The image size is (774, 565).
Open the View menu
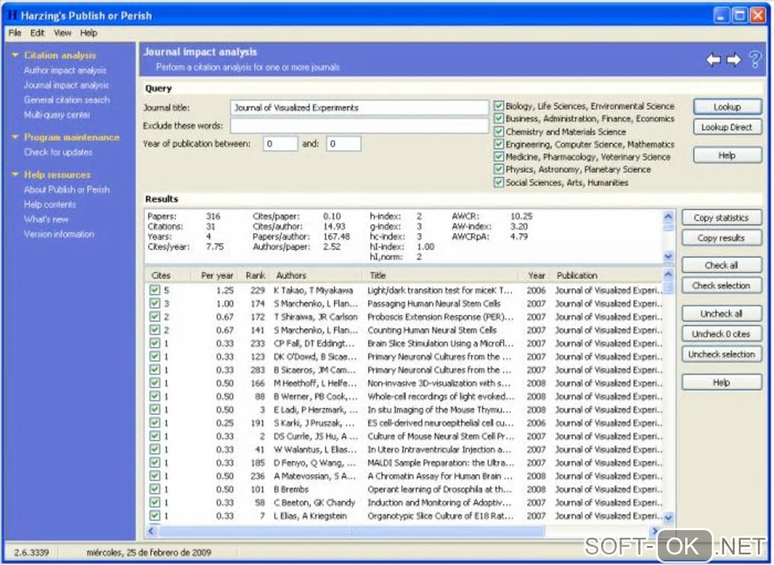point(62,33)
